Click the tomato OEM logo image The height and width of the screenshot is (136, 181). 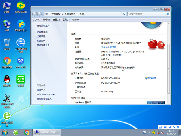tap(156, 44)
